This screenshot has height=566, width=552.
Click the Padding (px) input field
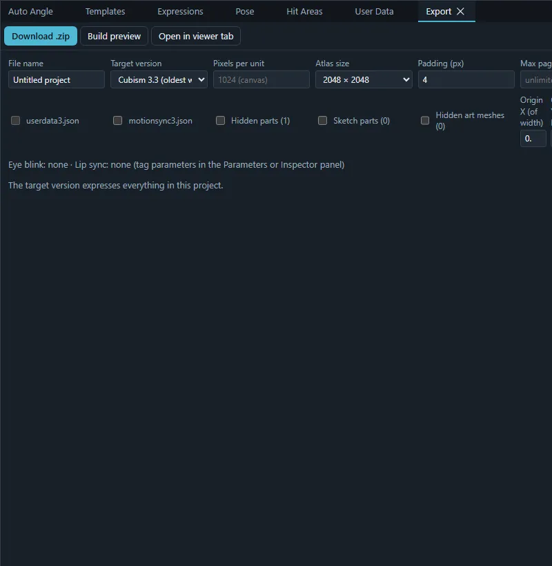pyautogui.click(x=466, y=80)
